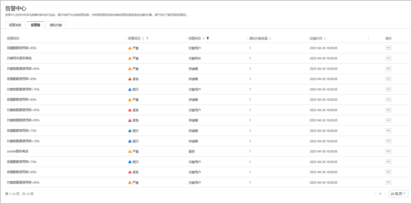Open more actions for 对象数配额使用率>85% 对象用户 row
This screenshot has width=412, height=204.
point(388,182)
